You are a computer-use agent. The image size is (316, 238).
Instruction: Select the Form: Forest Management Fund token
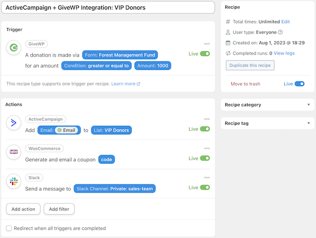(120, 55)
